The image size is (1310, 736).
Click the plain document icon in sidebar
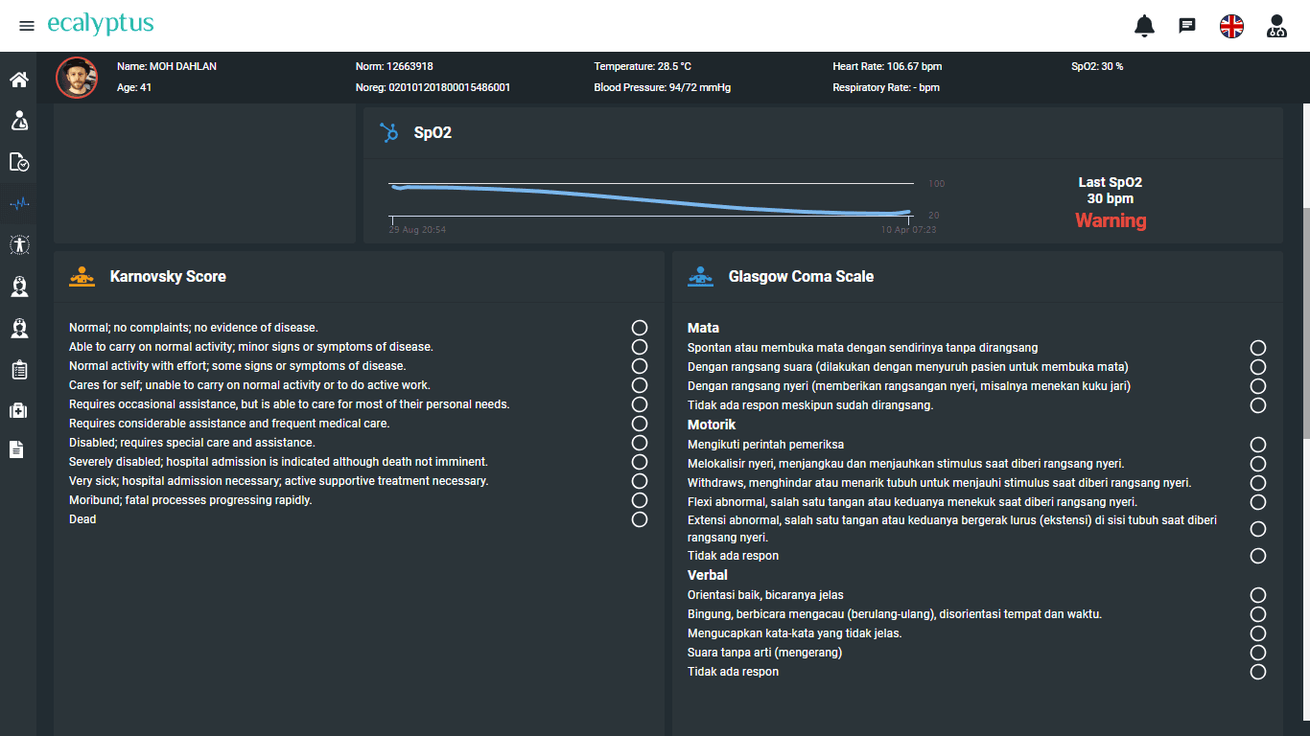(17, 449)
